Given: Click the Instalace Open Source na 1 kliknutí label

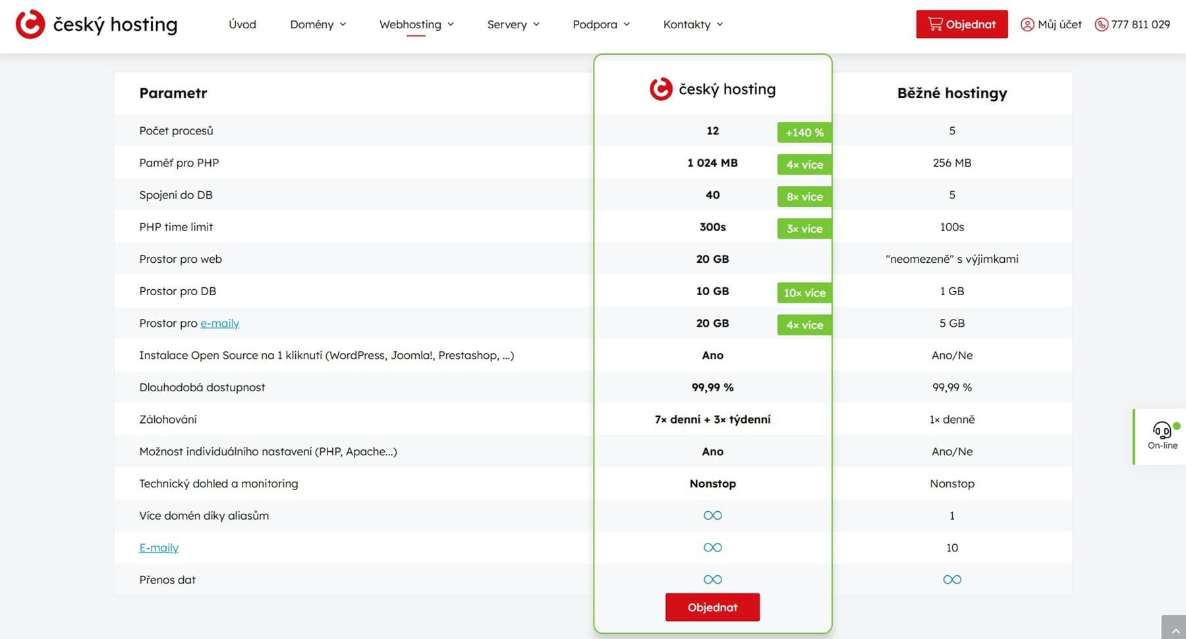Looking at the screenshot, I should (x=327, y=356).
